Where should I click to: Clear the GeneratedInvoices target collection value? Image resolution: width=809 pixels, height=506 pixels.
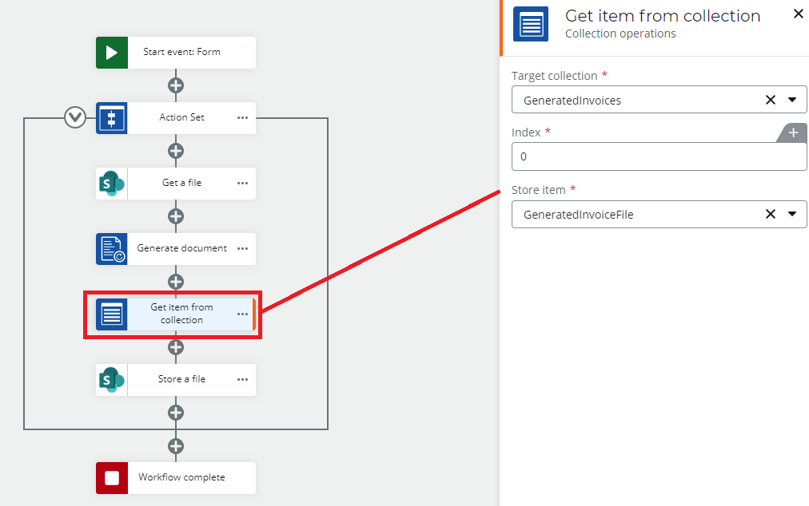click(770, 101)
